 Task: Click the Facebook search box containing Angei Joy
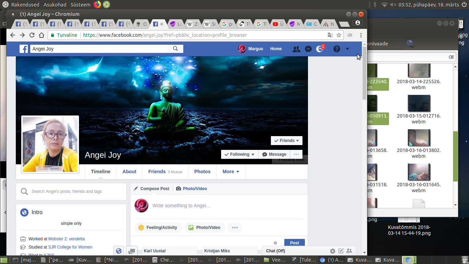[99, 49]
